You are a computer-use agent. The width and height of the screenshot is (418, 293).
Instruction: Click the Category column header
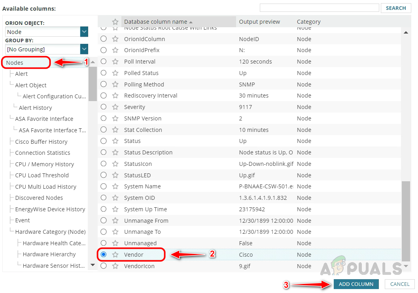click(309, 22)
